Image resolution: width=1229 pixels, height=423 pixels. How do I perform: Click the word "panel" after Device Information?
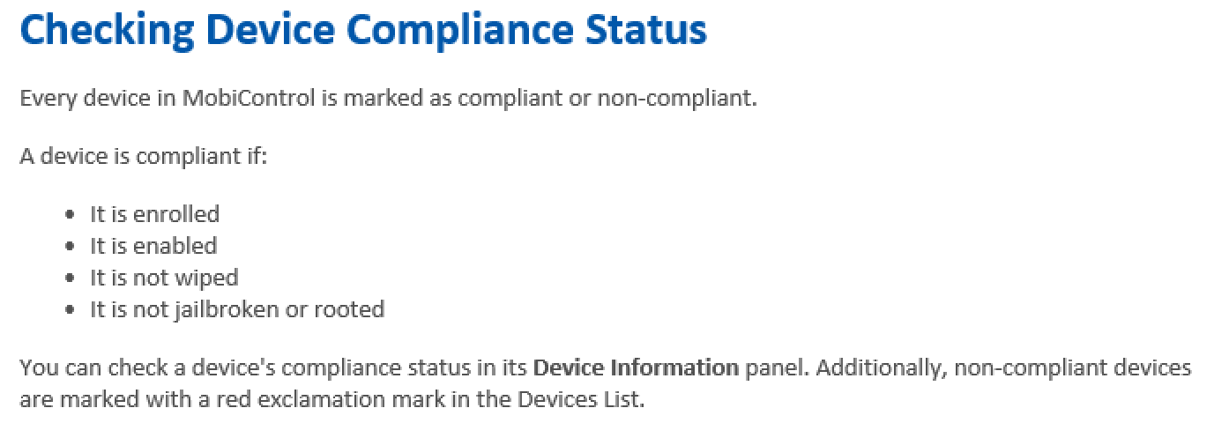[772, 367]
